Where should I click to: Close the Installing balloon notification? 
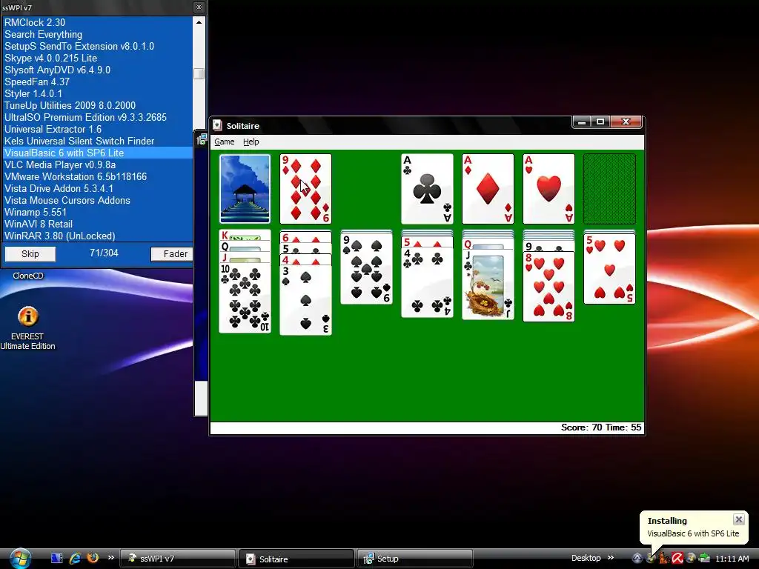739,519
